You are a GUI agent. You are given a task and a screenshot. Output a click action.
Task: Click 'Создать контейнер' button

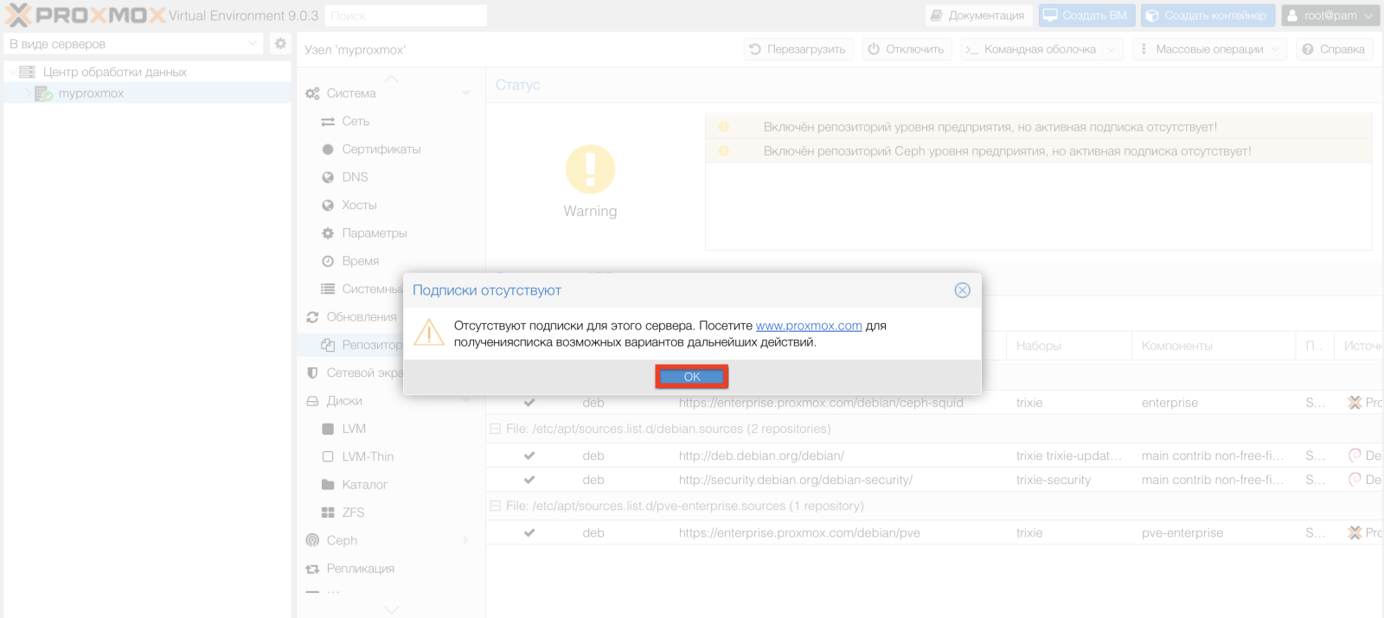1208,16
